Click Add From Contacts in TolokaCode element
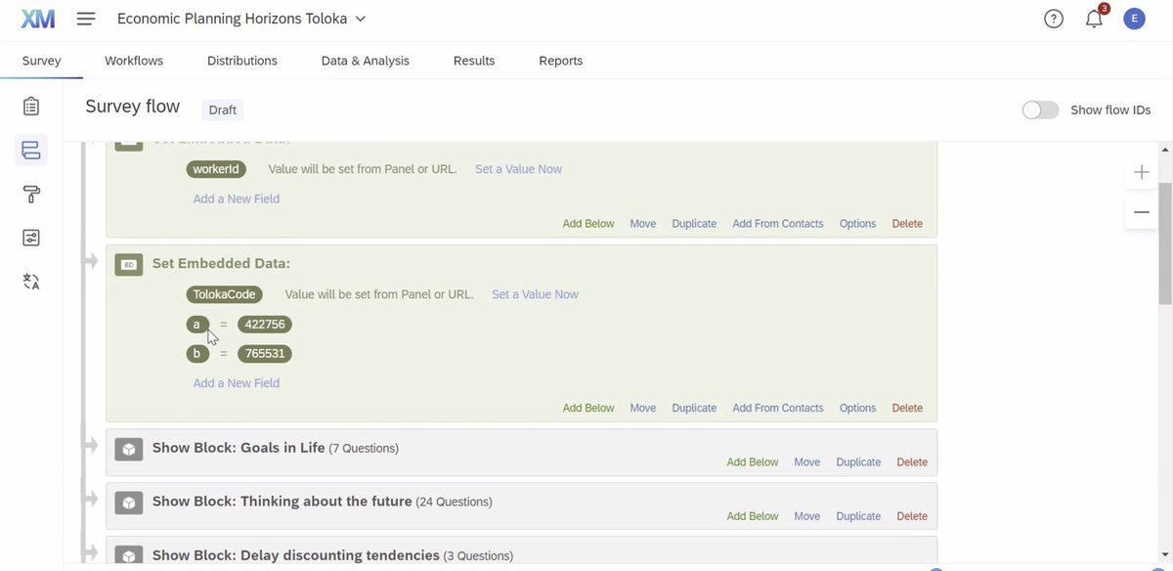1173x571 pixels. click(x=778, y=408)
